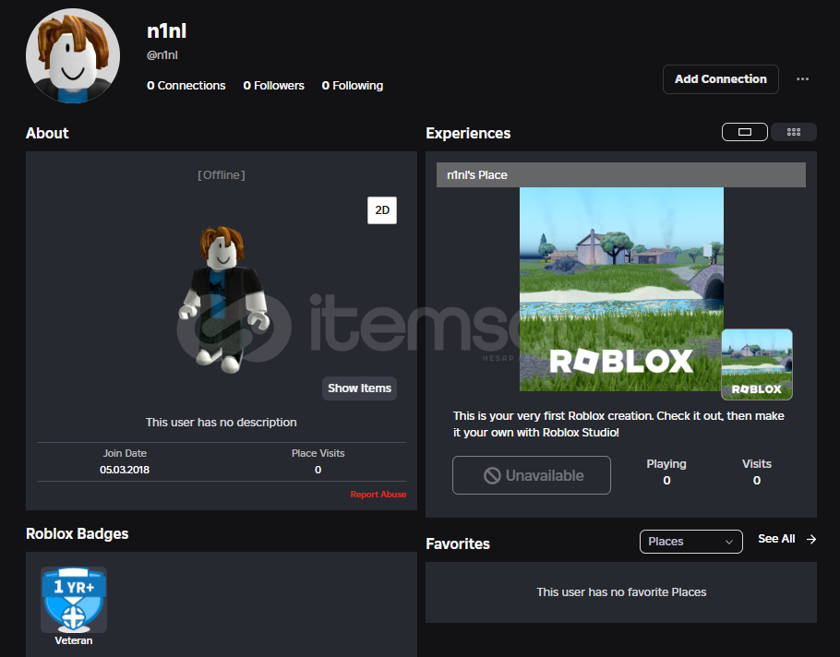Click the Visits count label

click(x=756, y=464)
